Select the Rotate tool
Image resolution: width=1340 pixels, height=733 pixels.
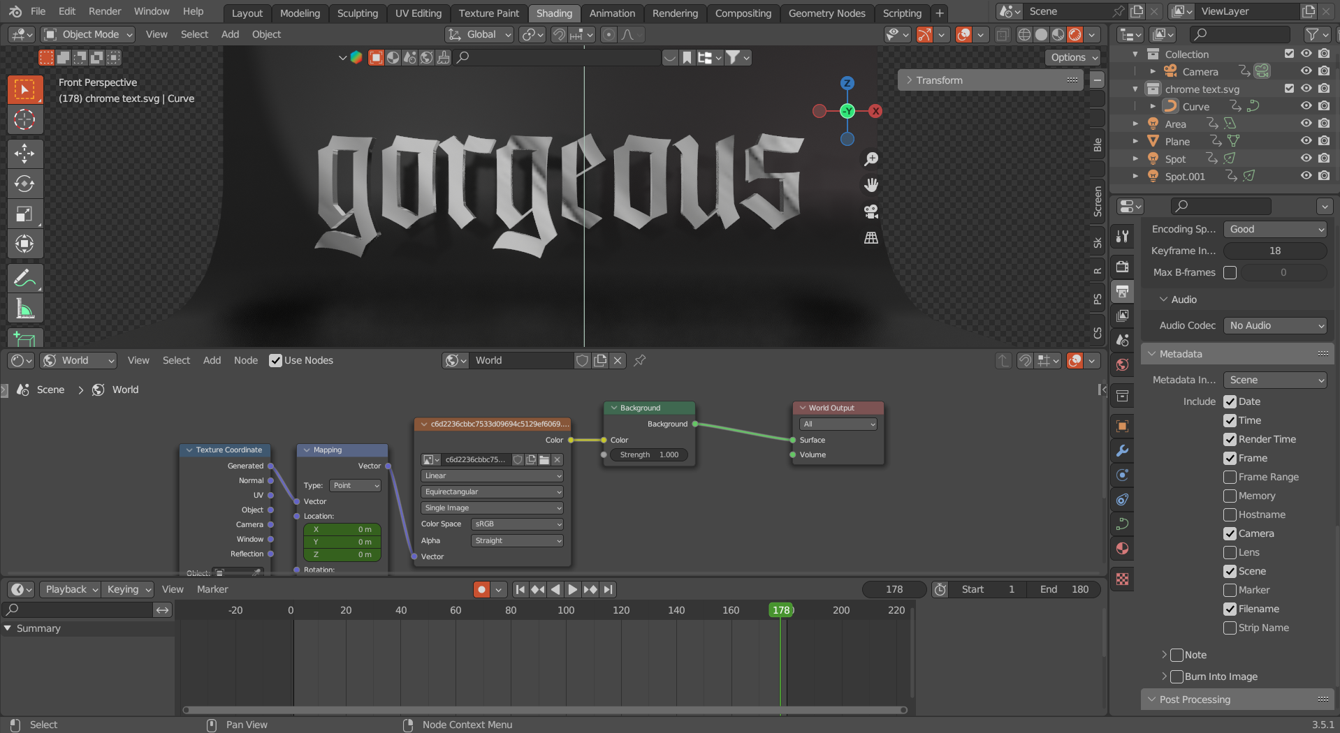point(24,184)
